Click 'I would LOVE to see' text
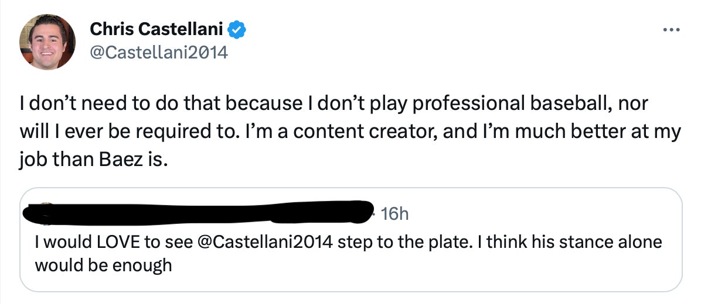Screen dimensions: 701x304 coord(112,242)
